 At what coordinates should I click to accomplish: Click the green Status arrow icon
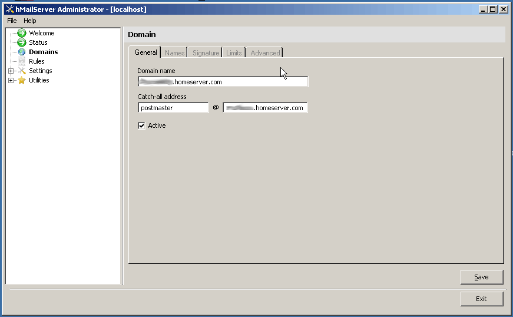click(22, 42)
